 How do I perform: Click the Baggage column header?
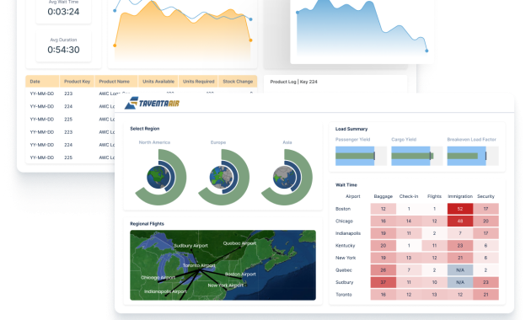[x=383, y=196]
